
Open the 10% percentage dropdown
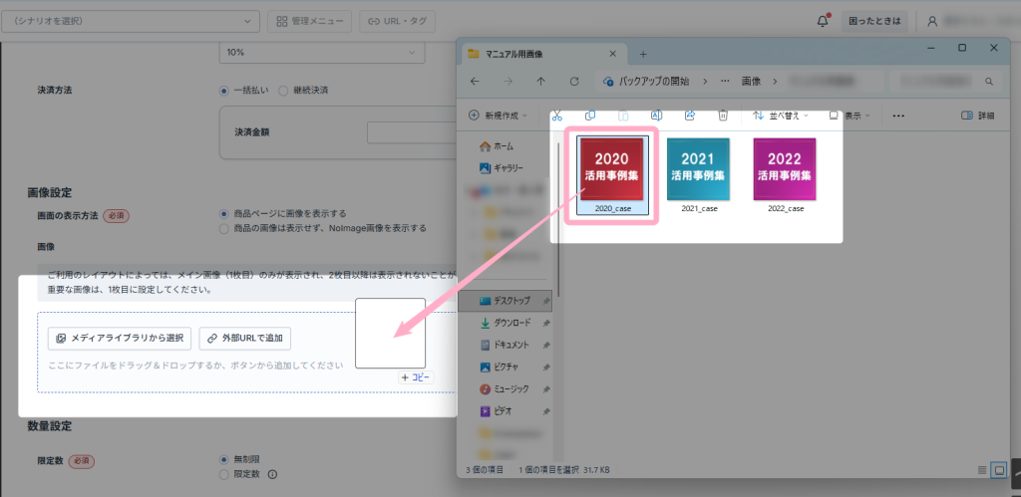322,52
